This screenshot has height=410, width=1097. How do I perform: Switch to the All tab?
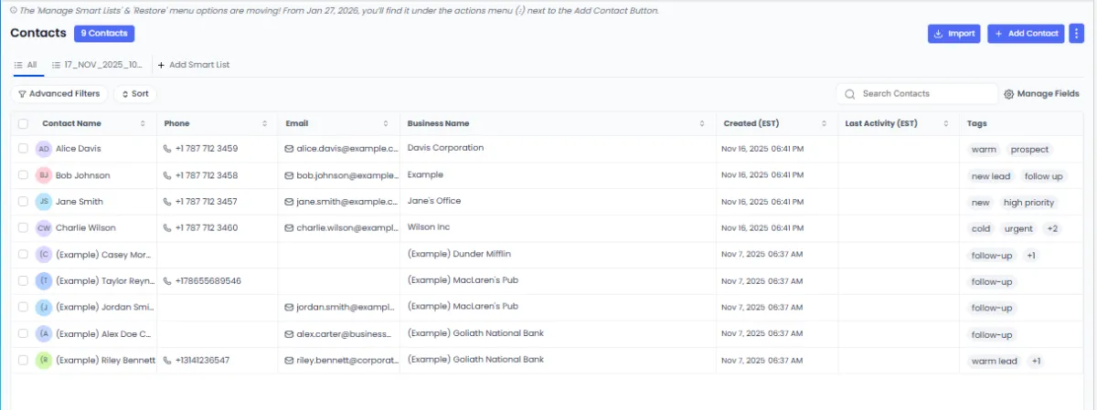pyautogui.click(x=26, y=65)
